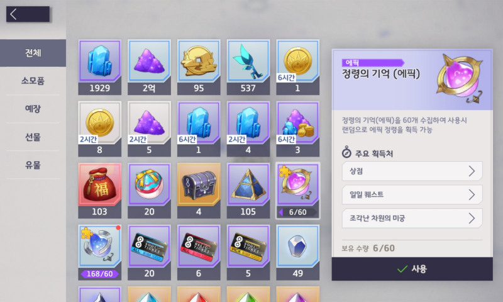
Task: Open the 예장 category tab
Action: coord(33,108)
